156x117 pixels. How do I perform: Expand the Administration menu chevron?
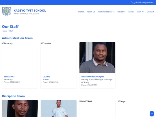(x=114, y=12)
